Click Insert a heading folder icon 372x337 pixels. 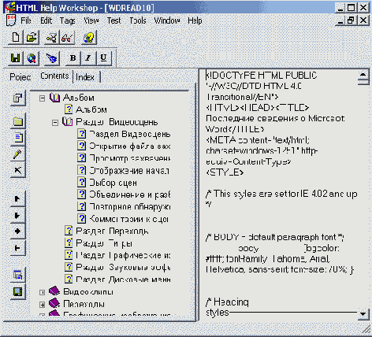click(18, 121)
